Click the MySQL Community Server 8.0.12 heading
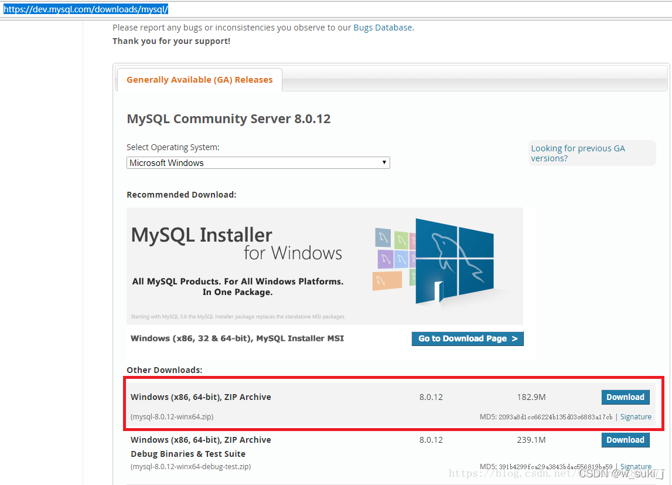The height and width of the screenshot is (485, 672). [x=228, y=119]
